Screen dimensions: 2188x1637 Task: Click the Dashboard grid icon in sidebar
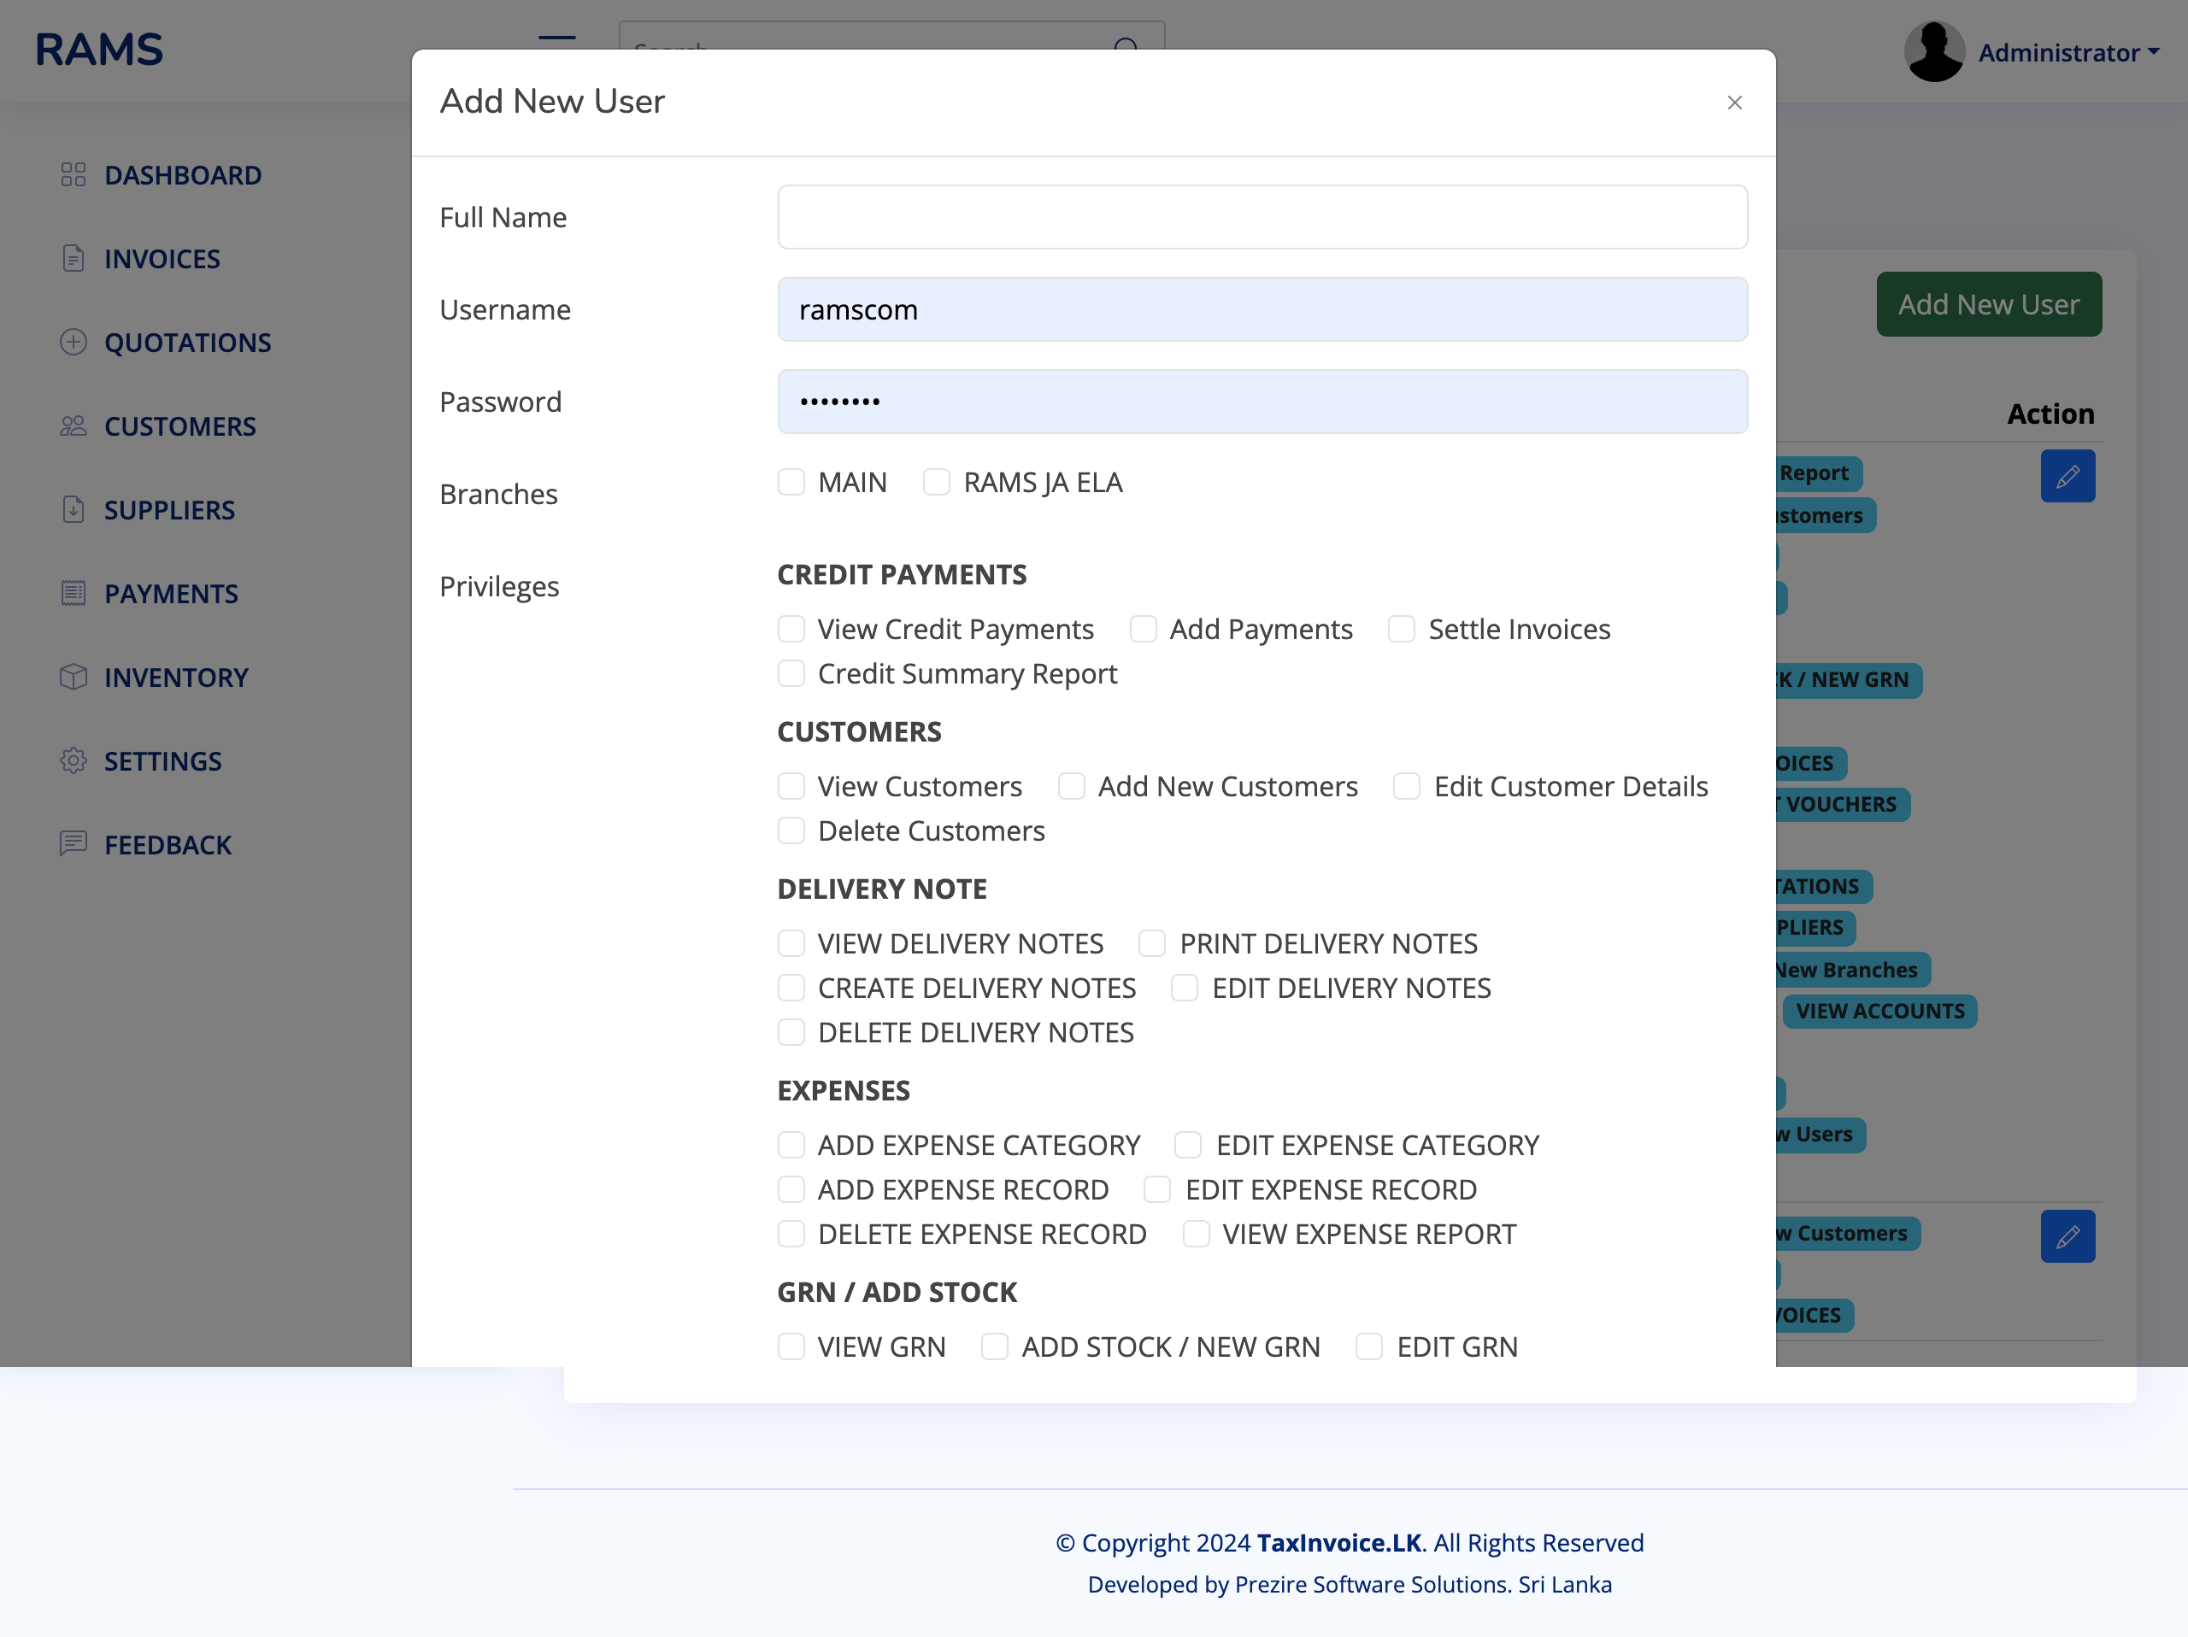coord(74,175)
